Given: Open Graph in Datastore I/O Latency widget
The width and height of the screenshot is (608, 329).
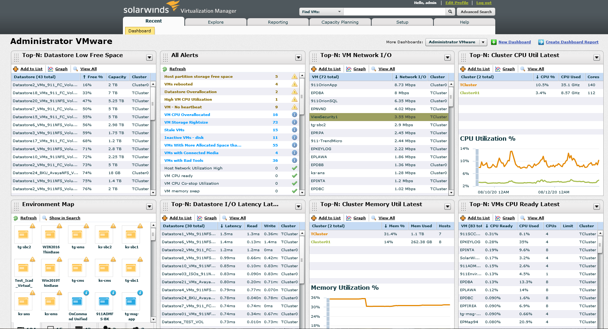Looking at the screenshot, I should tap(210, 218).
